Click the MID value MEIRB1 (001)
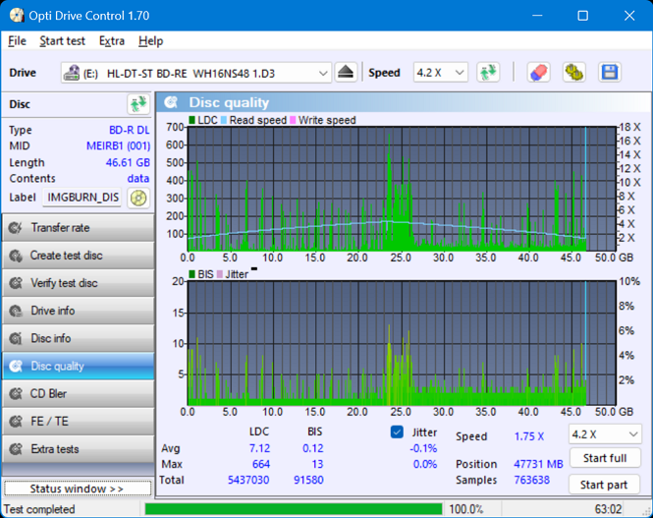 pyautogui.click(x=118, y=145)
